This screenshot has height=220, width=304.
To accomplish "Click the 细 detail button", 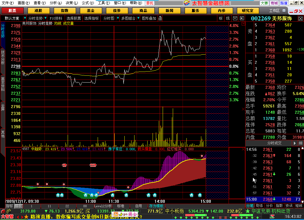I will click(x=300, y=143).
